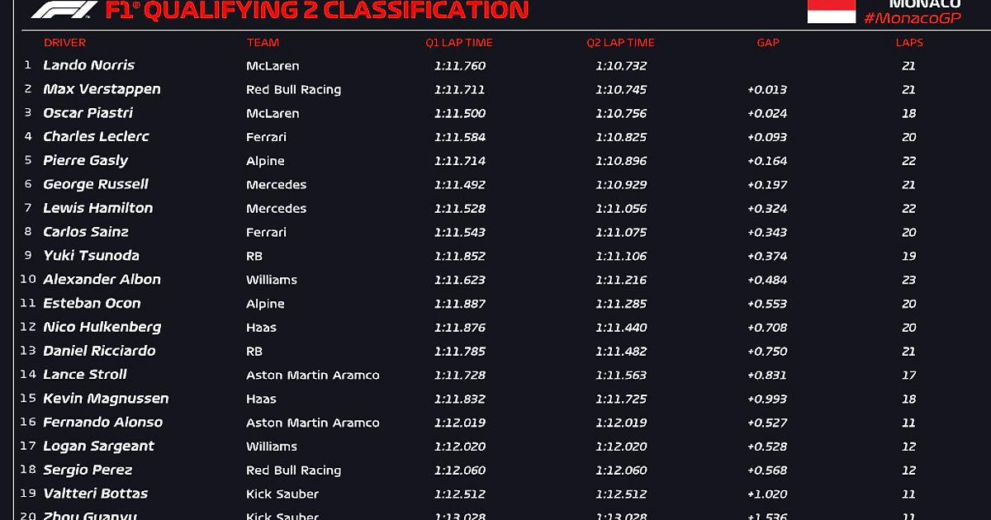Click Oscar Piastri's Q2 time 1:10.756
Viewport: 991px width, 520px height.
point(621,113)
